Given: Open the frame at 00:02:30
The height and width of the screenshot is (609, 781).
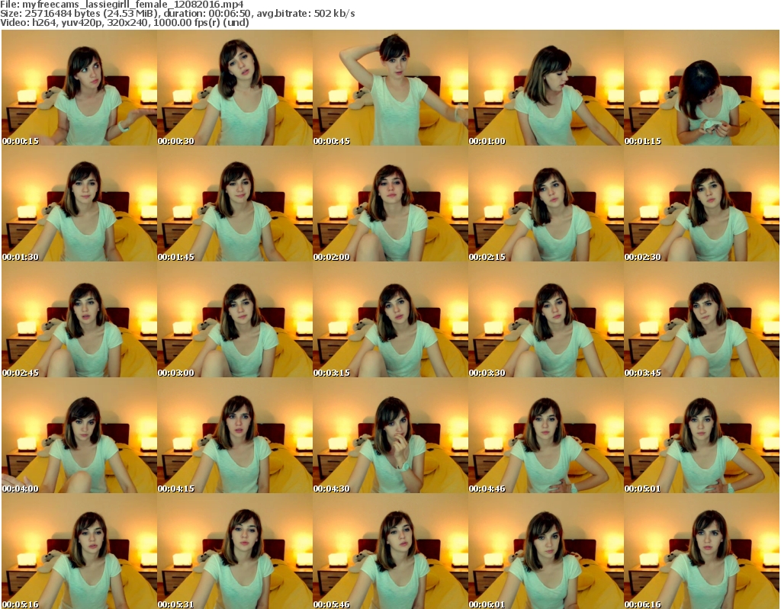Looking at the screenshot, I should [702, 204].
